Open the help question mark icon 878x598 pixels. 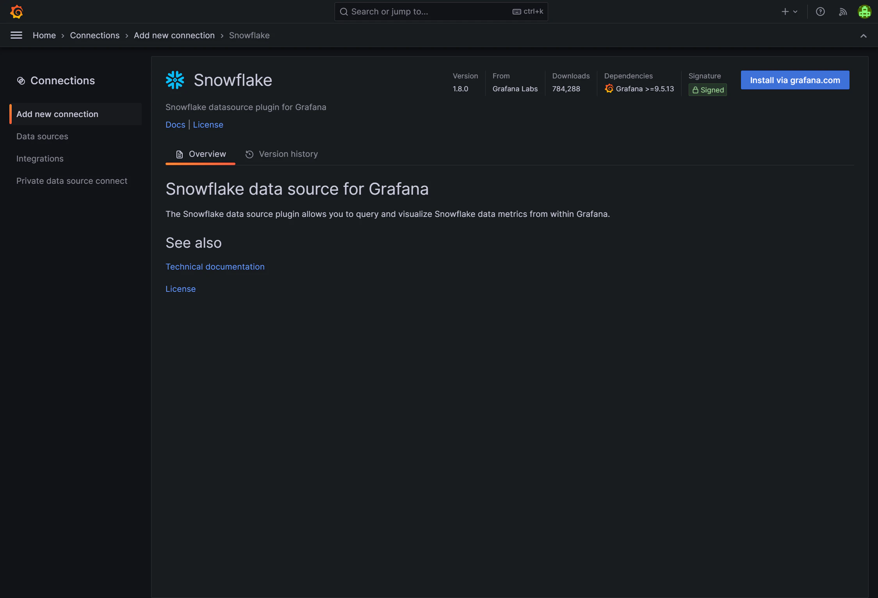pyautogui.click(x=820, y=12)
